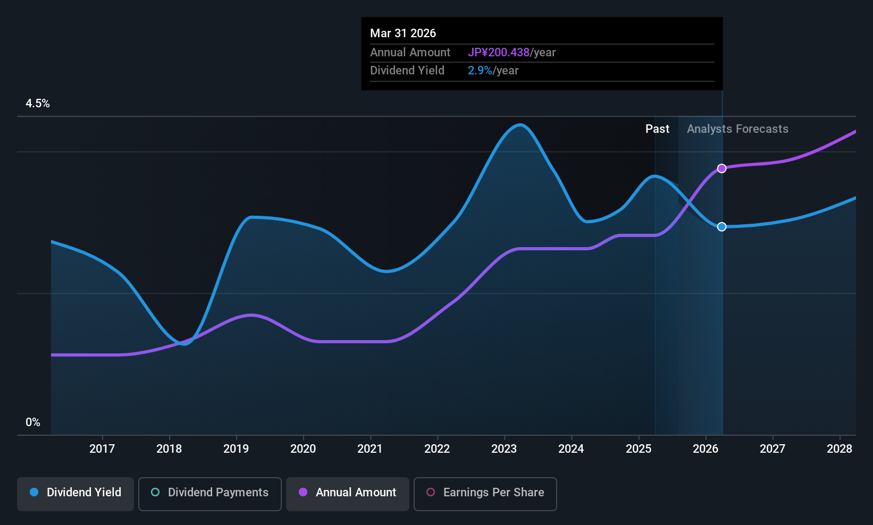The height and width of the screenshot is (525, 873).
Task: Click the teal Dividend Payments legend circle
Action: point(155,492)
